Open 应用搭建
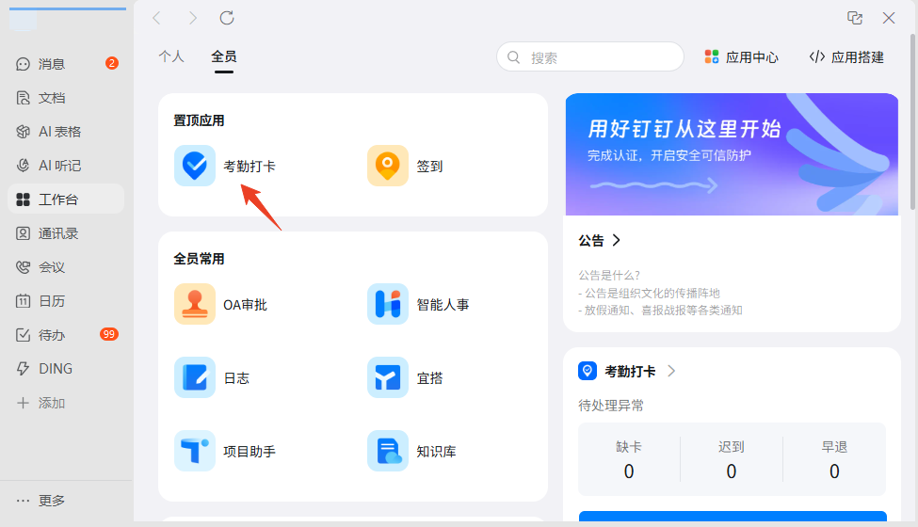The image size is (918, 527). coord(846,56)
